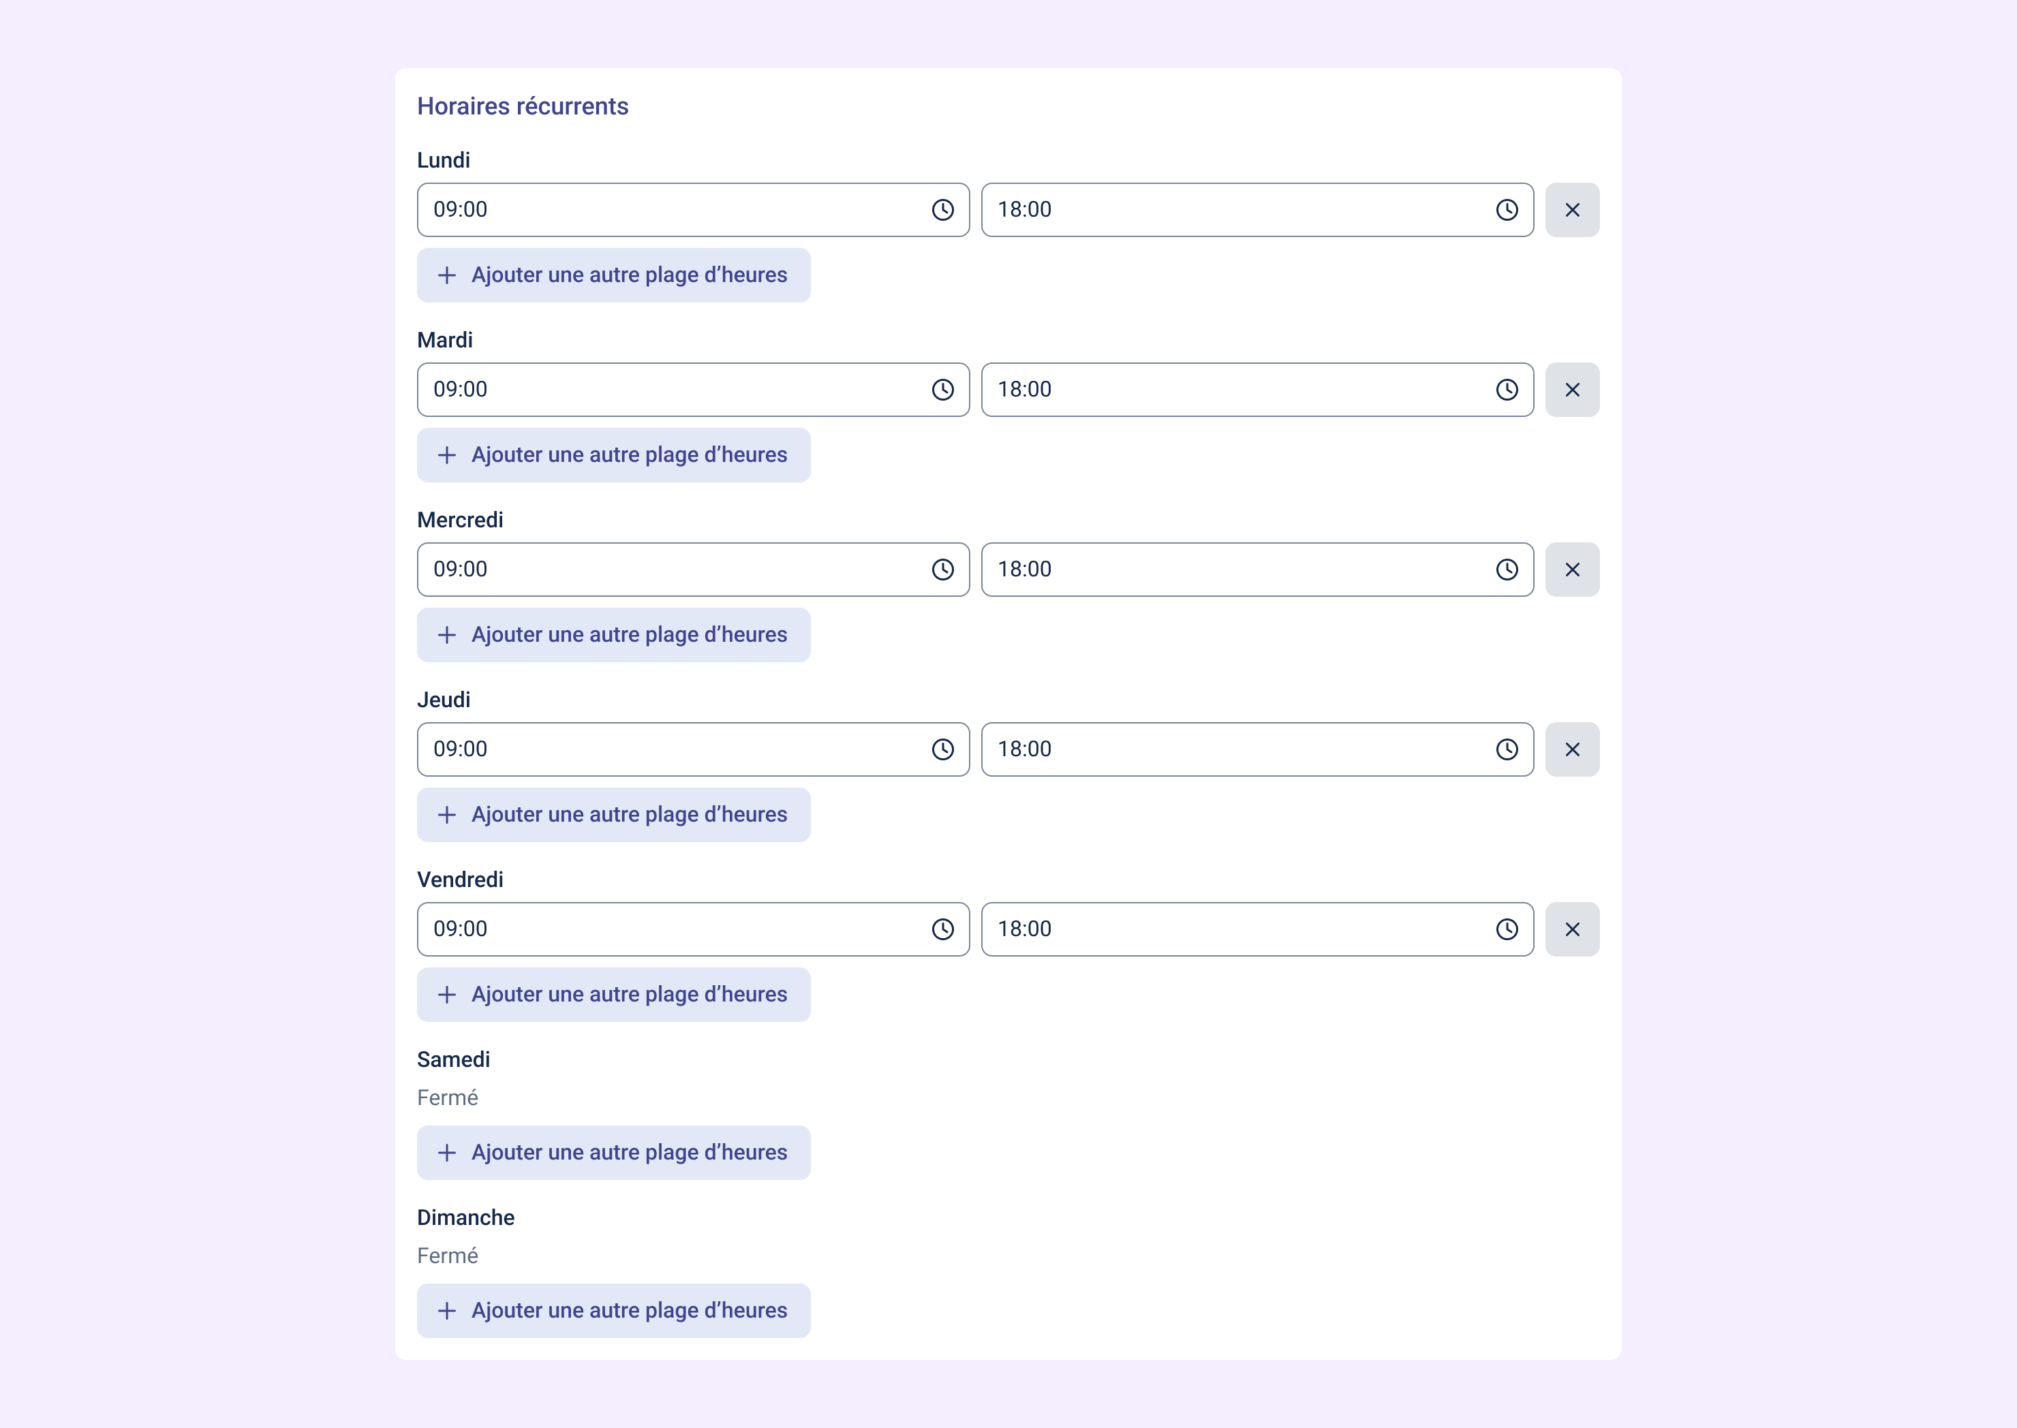Click the clock icon in Vendredi's 18:00 field
The height and width of the screenshot is (1428, 2017).
(1506, 929)
